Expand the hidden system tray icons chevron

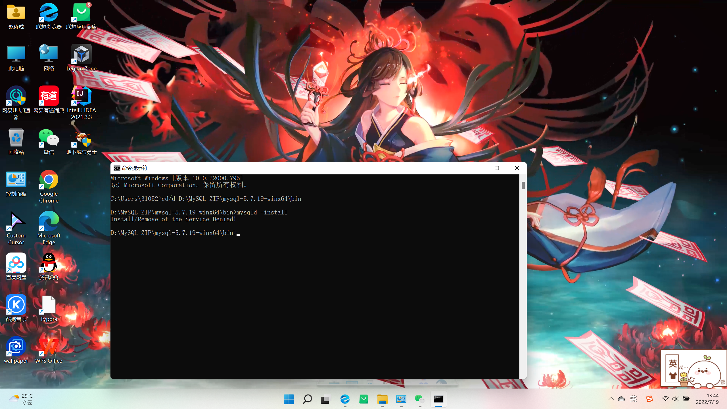pyautogui.click(x=611, y=399)
